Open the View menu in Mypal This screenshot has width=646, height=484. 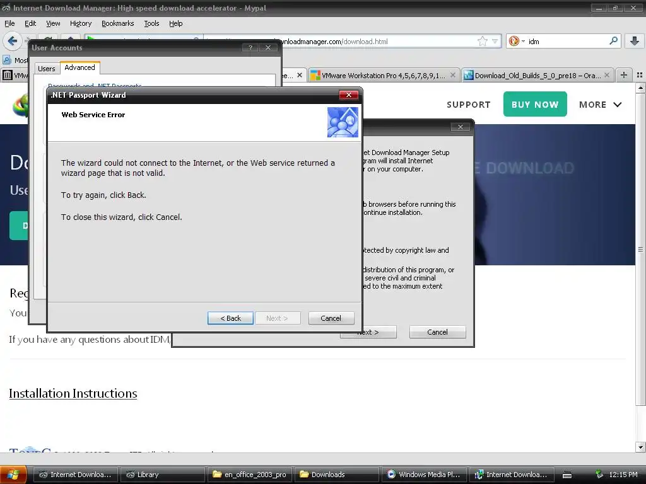click(x=53, y=23)
